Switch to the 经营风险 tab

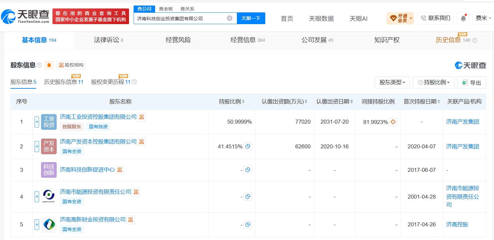(x=178, y=40)
